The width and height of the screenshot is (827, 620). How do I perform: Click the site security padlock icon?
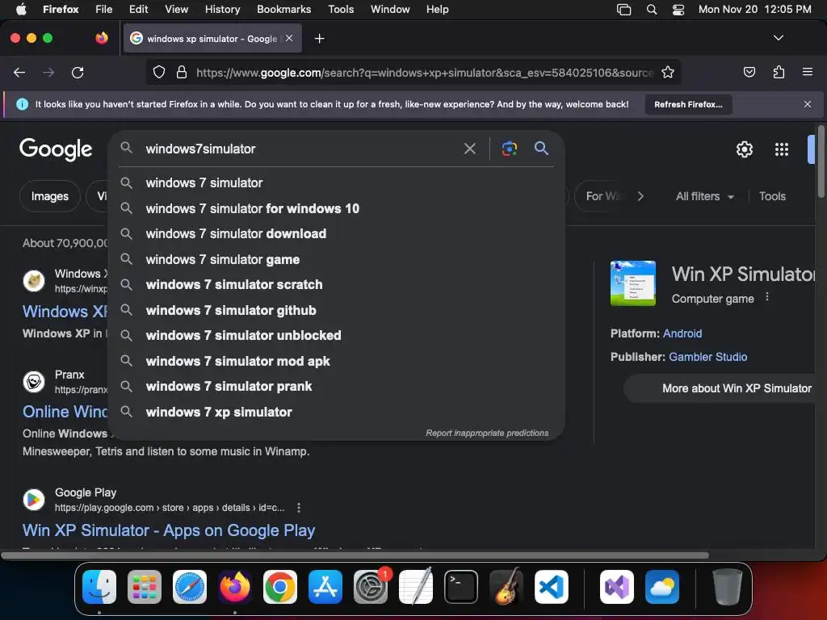tap(182, 72)
